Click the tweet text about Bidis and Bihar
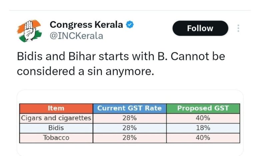 point(121,63)
